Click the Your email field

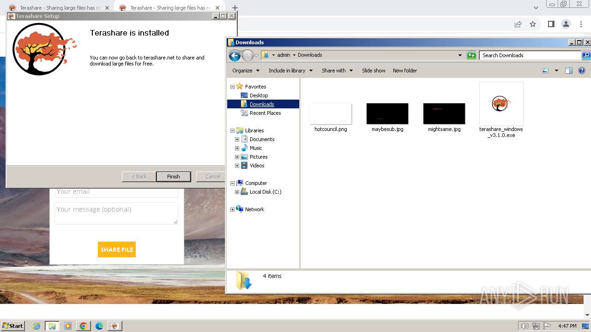(x=116, y=192)
